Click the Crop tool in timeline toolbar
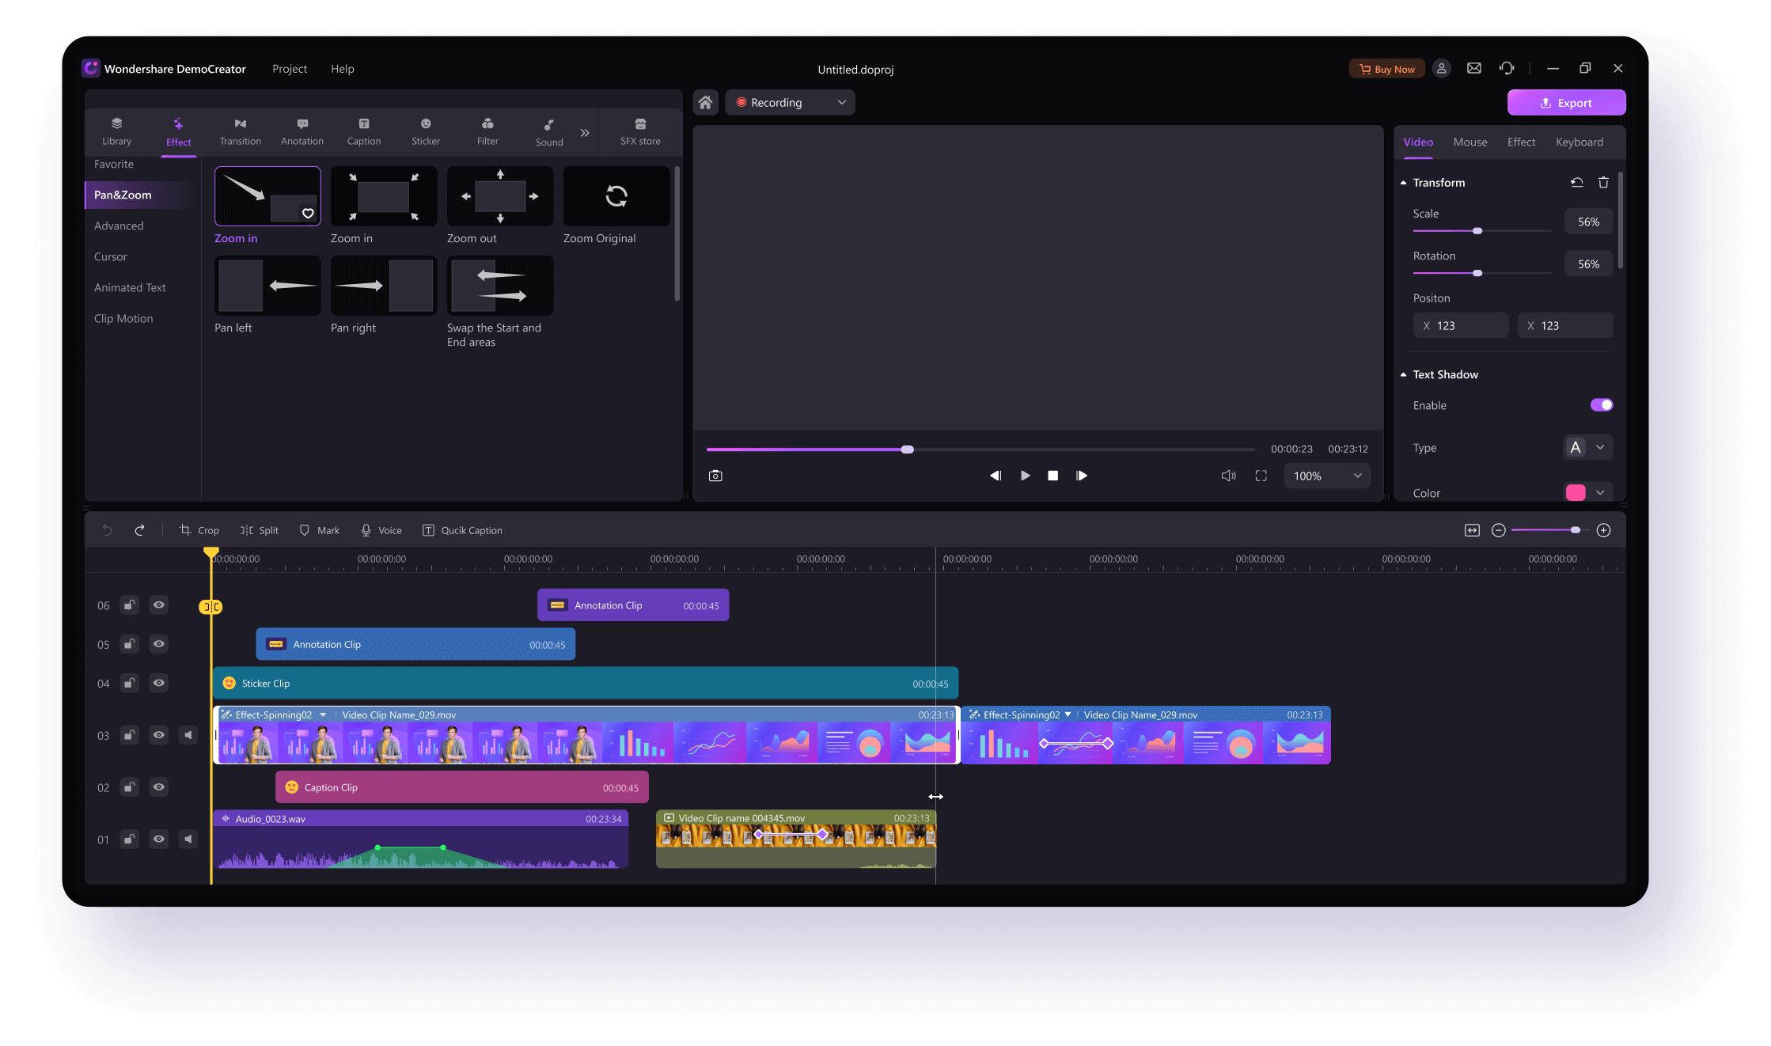 [x=199, y=530]
